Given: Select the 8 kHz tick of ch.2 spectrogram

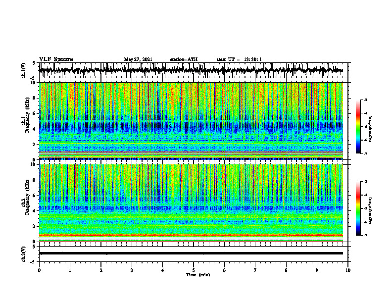Looking at the screenshot, I should coord(34,180).
